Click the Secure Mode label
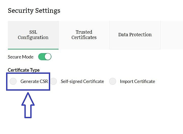Screen dimensions: 183x134 click(x=21, y=57)
